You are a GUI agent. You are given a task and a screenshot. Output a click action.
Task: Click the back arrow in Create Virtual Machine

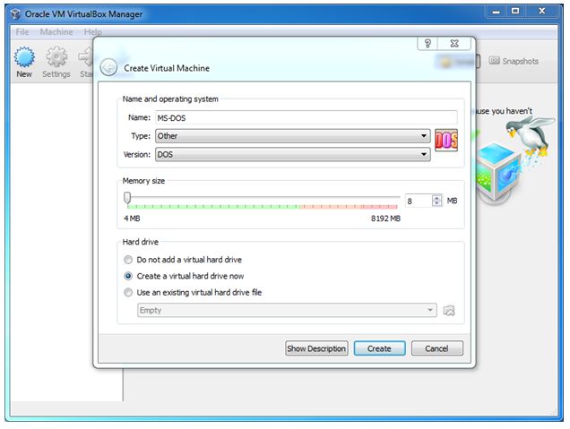tap(108, 67)
